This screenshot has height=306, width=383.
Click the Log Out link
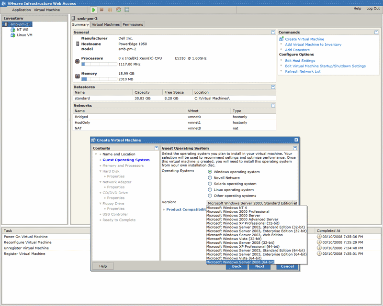point(373,8)
